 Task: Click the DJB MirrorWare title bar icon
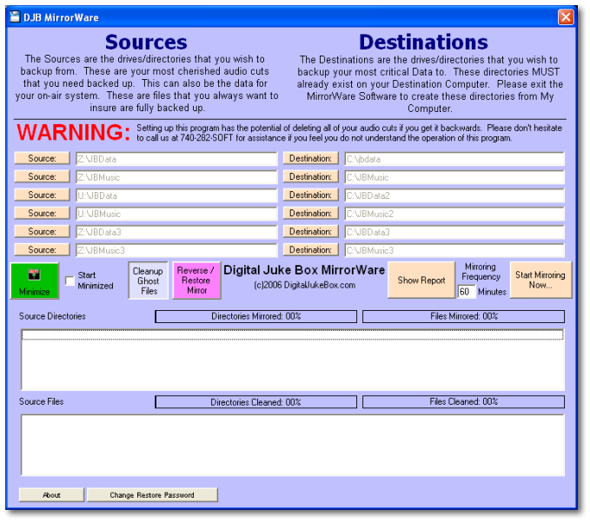[x=15, y=17]
